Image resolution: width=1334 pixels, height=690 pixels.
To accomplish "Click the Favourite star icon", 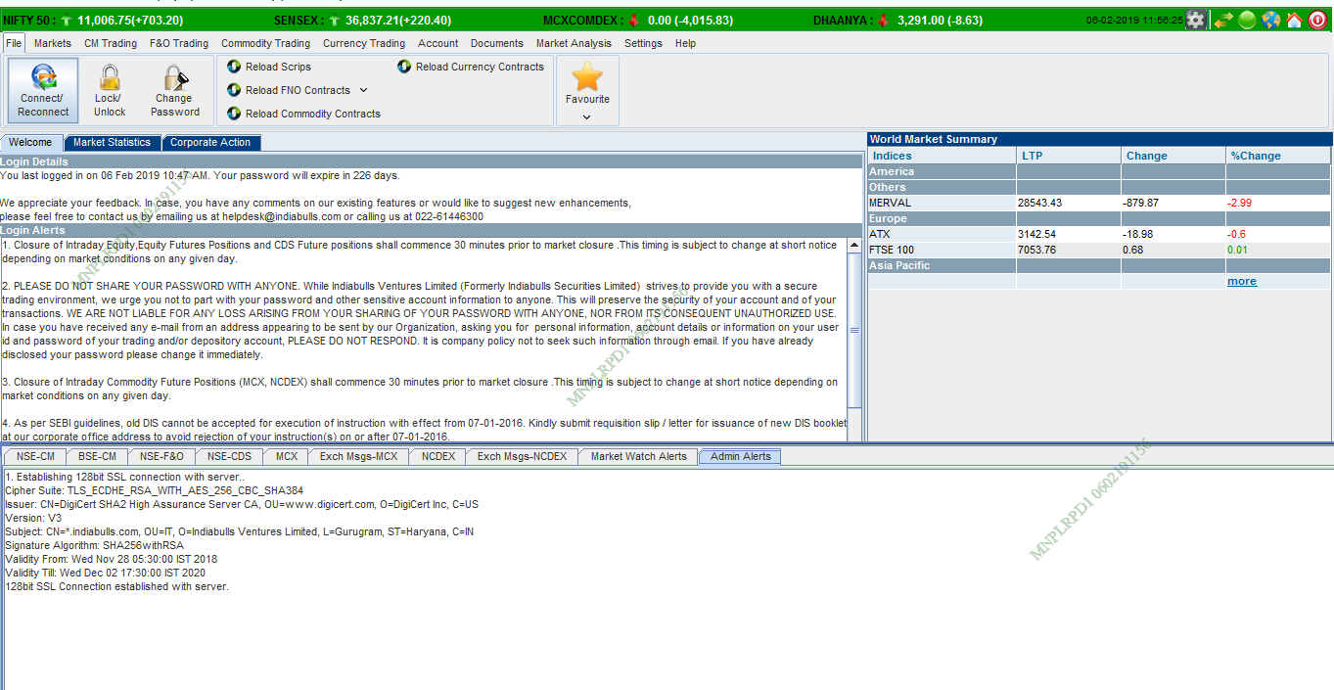I will [586, 77].
